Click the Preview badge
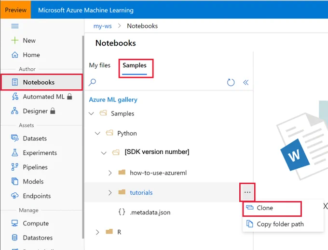Screen dimensions: 328x250 click(x=15, y=10)
